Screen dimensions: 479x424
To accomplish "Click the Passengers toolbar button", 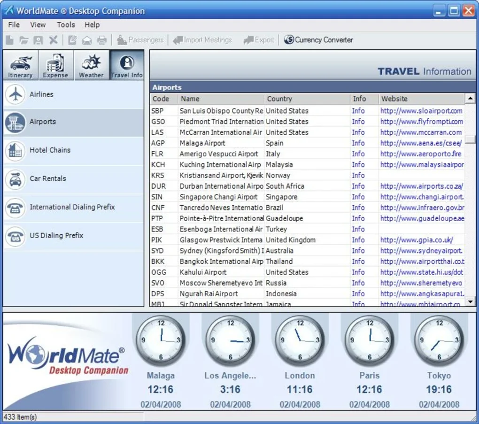I will tap(140, 40).
